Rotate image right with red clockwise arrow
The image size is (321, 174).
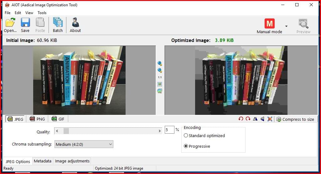click(248, 119)
